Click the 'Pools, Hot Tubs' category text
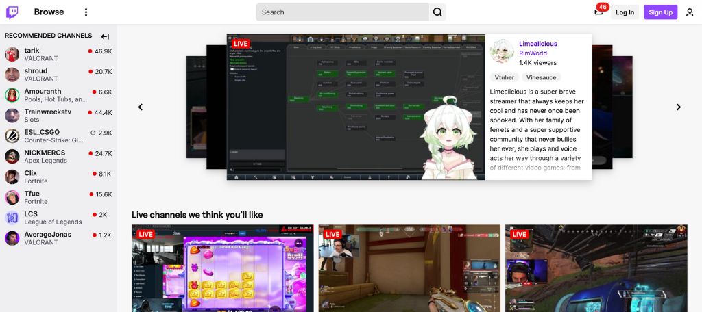702x312 pixels. pyautogui.click(x=56, y=99)
